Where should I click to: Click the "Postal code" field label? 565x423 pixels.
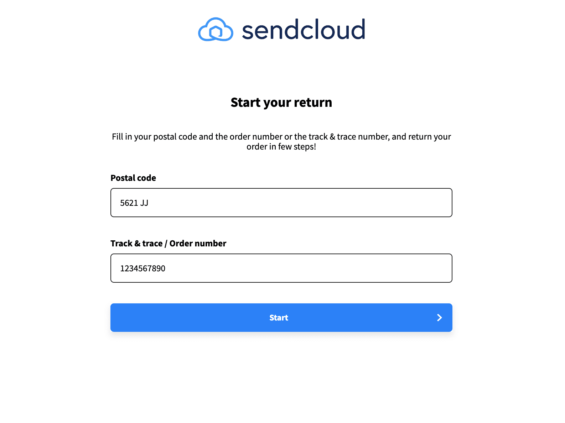click(133, 178)
